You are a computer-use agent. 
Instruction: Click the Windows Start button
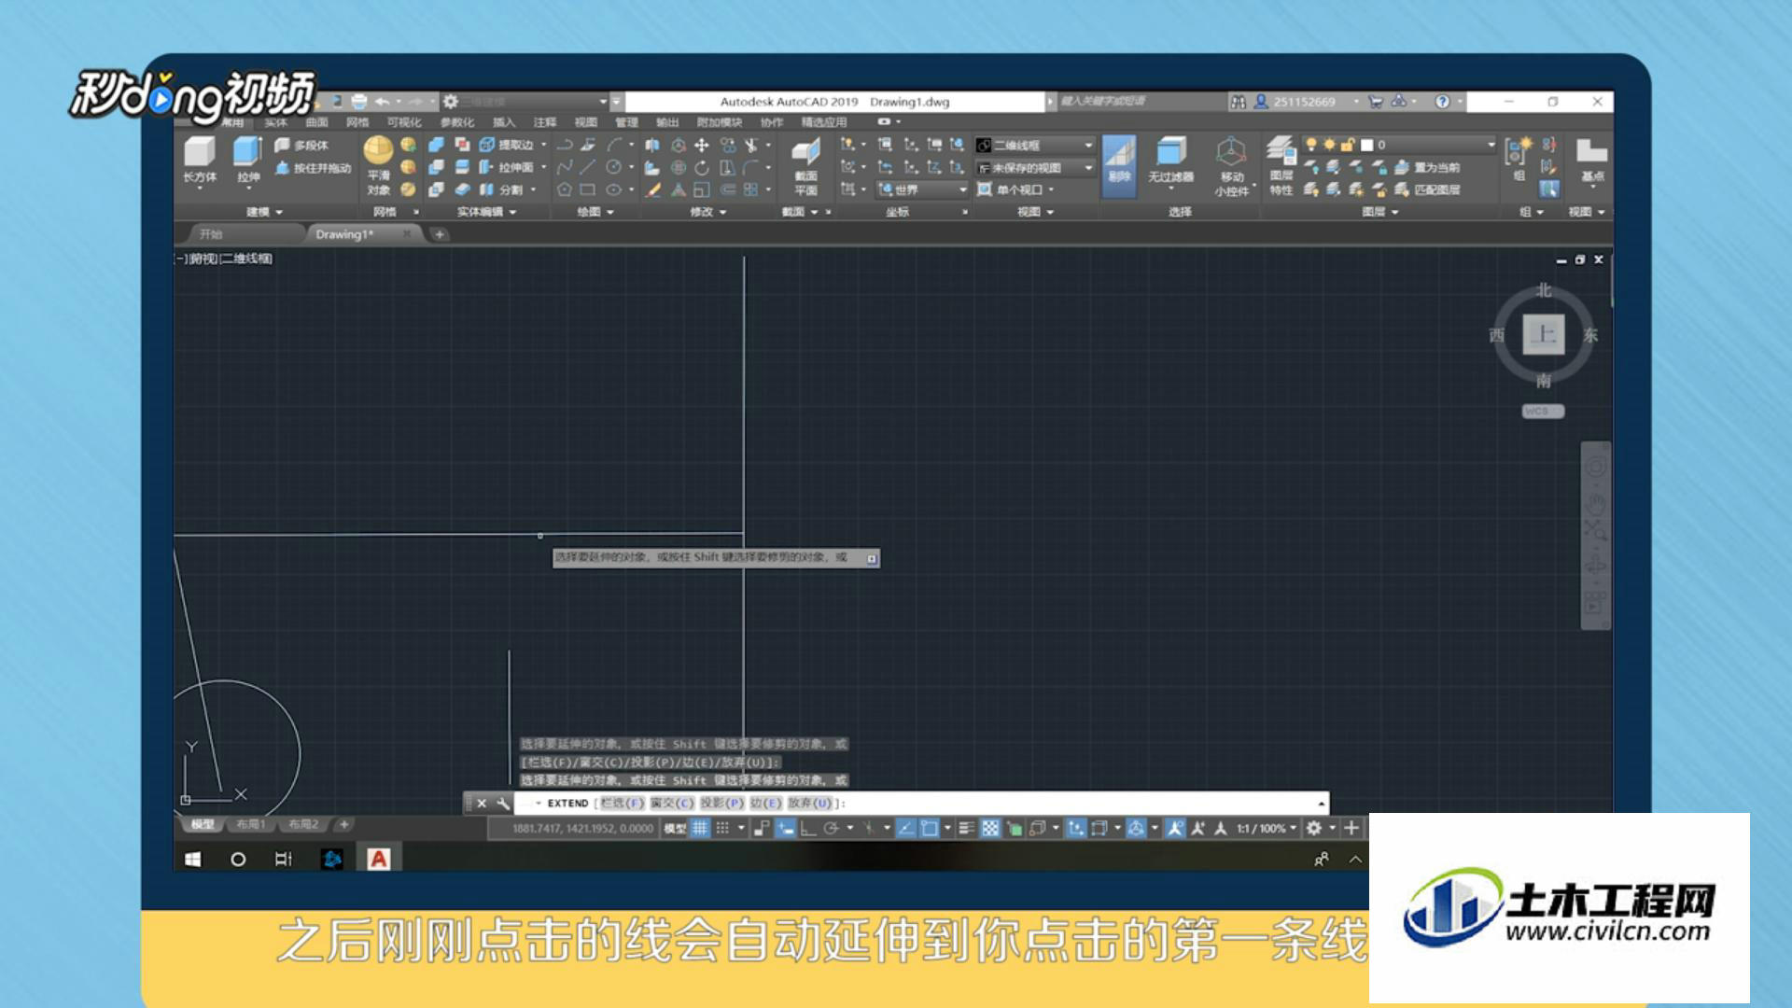coord(193,859)
